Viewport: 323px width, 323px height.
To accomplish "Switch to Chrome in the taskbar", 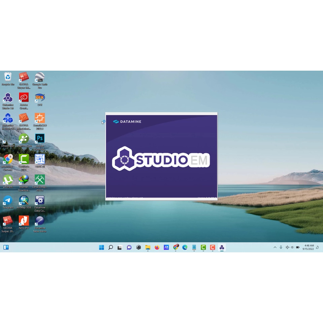I will click(x=176, y=247).
